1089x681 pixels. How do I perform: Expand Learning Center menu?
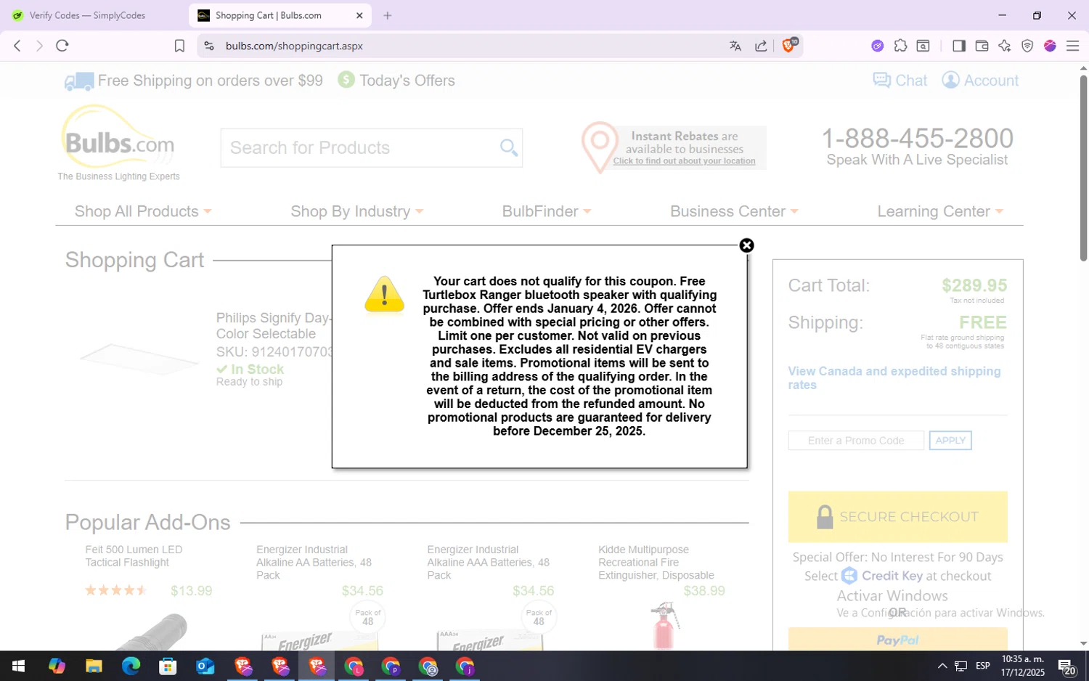coord(940,211)
